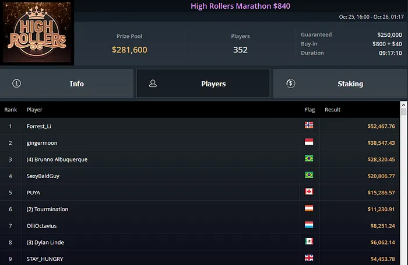This screenshot has width=408, height=265.
Task: Click SexyBaldGuy's Brazil flag
Action: coord(309,175)
